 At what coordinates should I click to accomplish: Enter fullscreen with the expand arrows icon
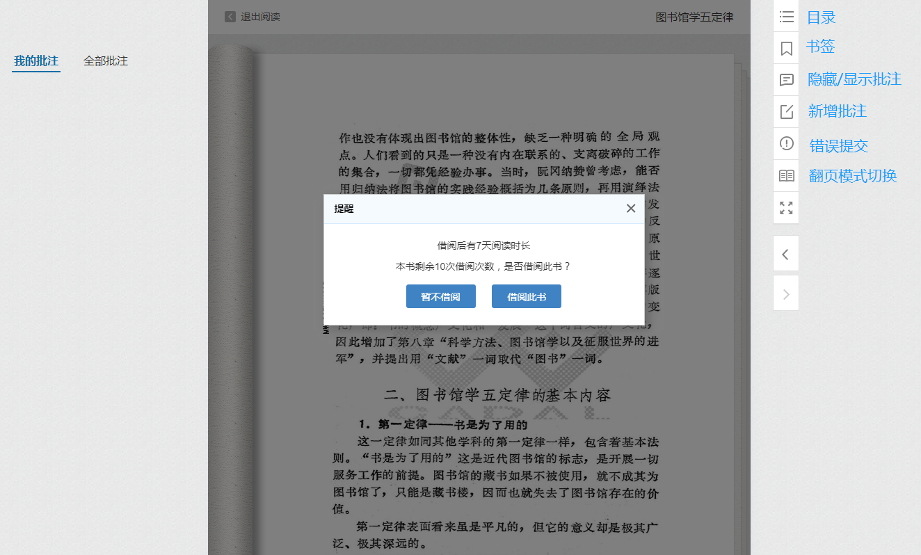(786, 207)
